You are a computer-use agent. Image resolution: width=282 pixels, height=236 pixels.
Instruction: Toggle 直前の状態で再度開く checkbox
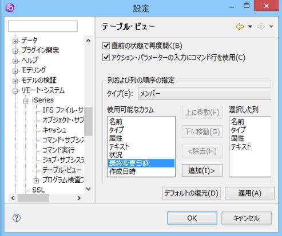click(x=106, y=46)
